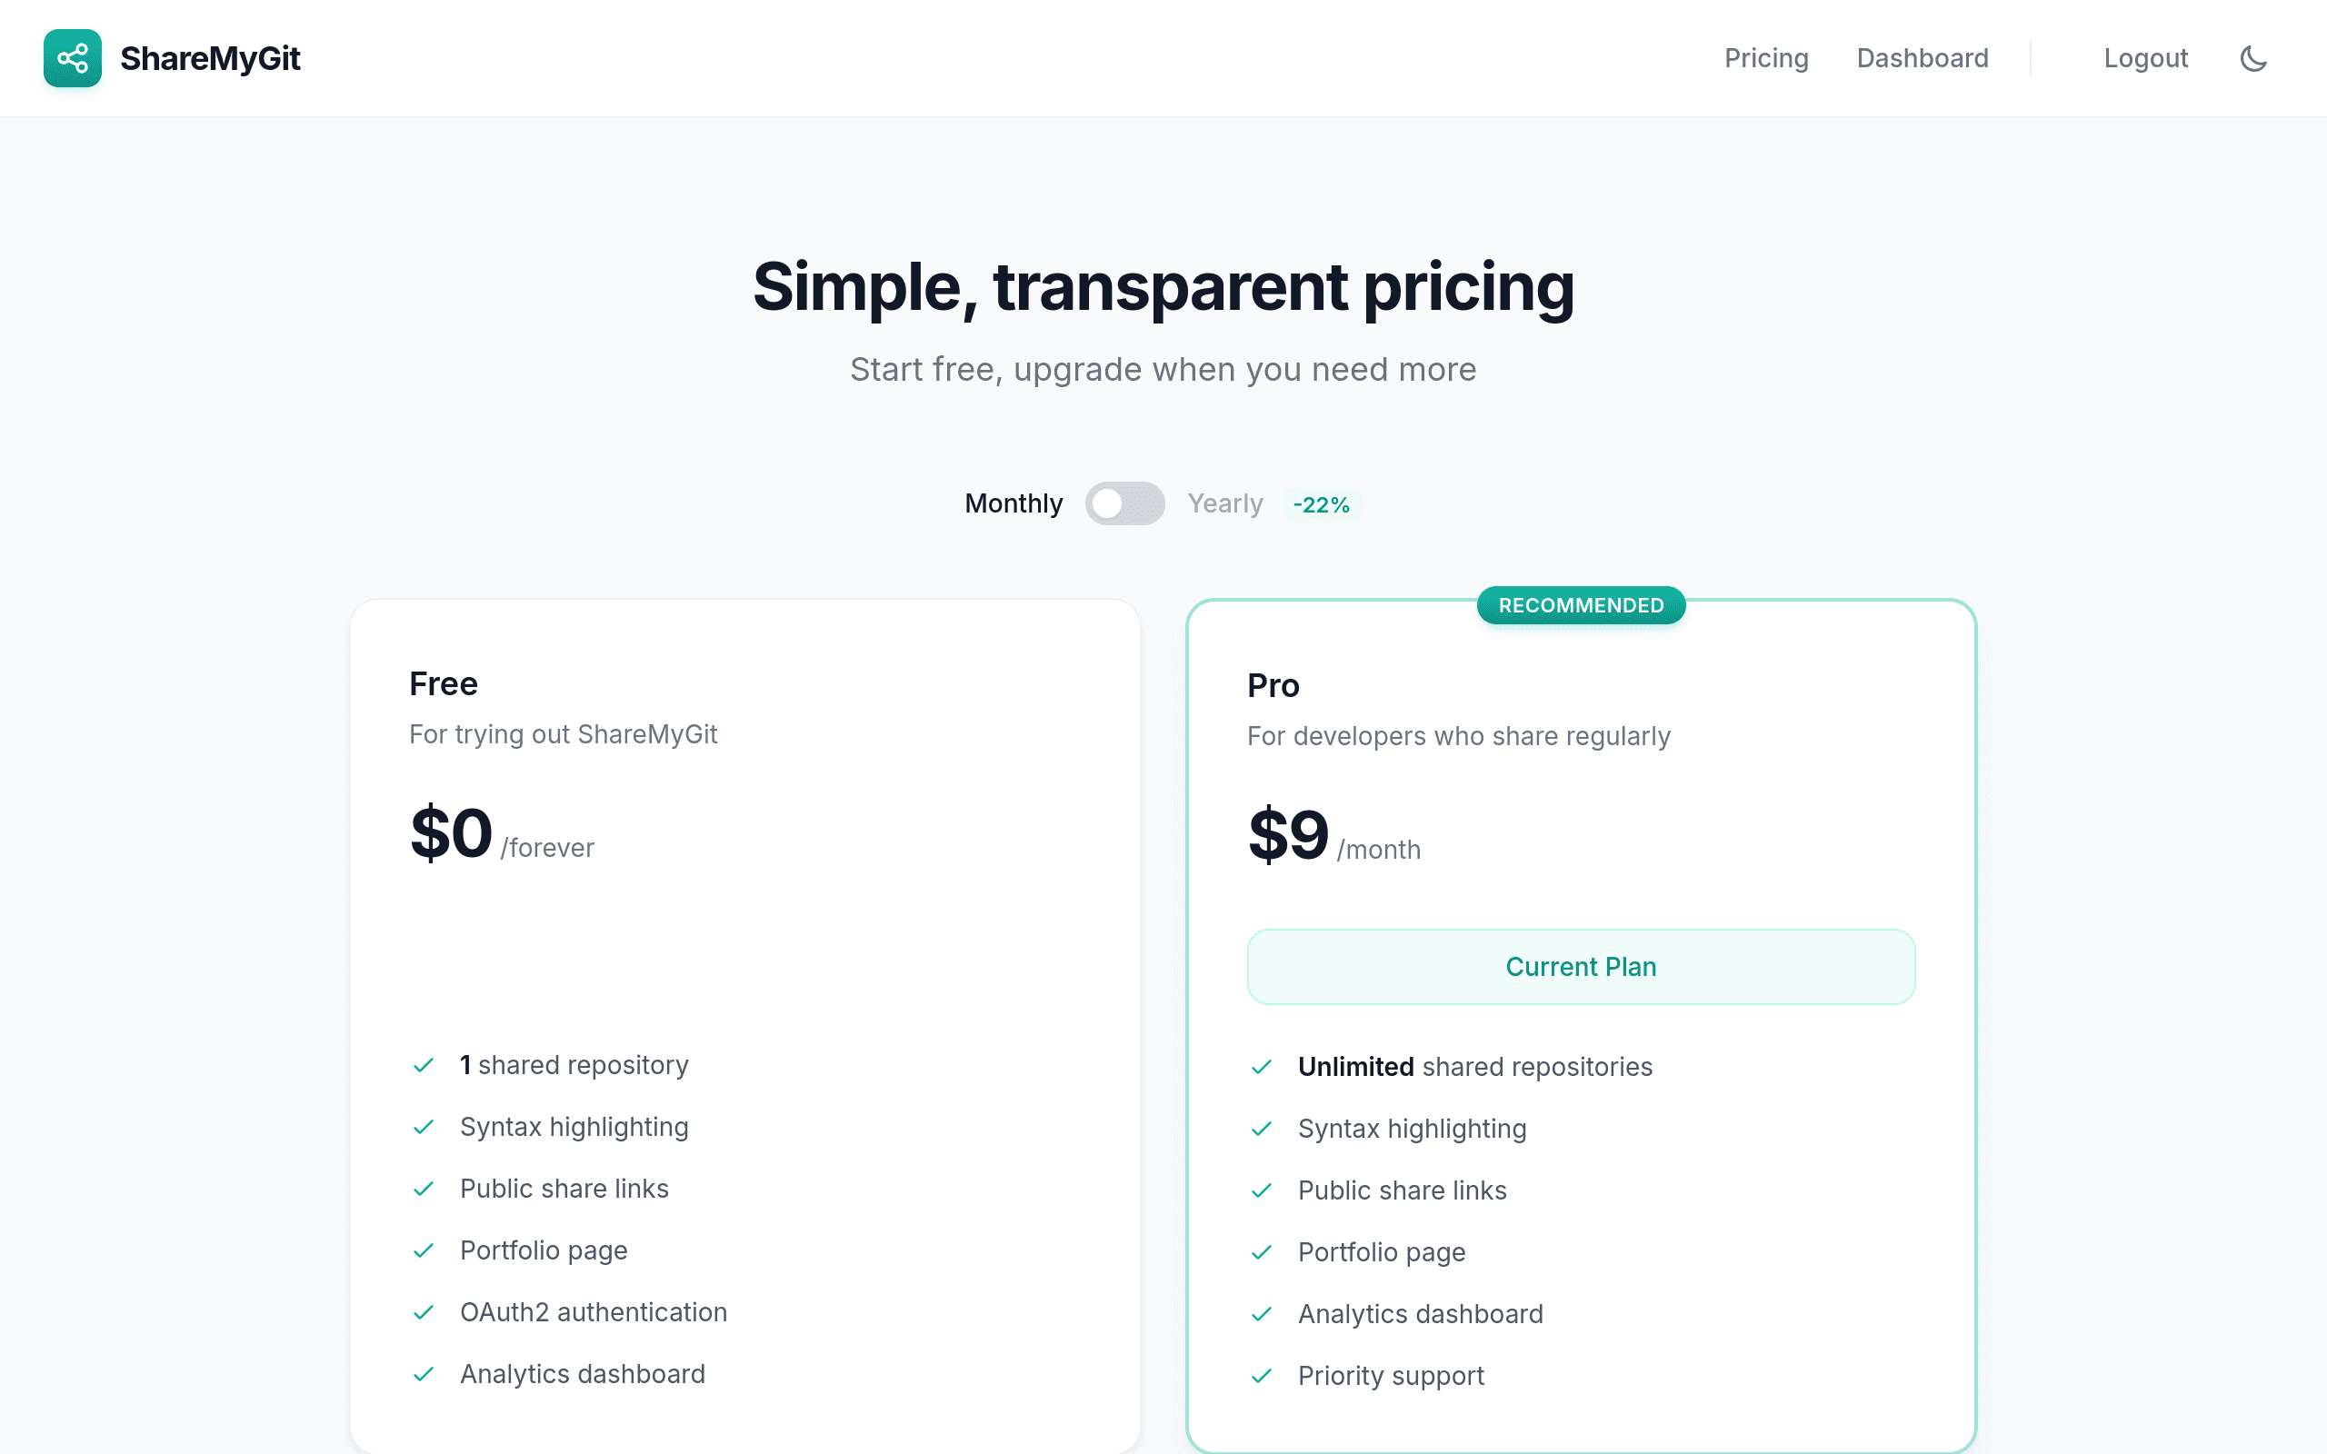Switch billing toggle to Yearly
The height and width of the screenshot is (1454, 2327).
1124,503
